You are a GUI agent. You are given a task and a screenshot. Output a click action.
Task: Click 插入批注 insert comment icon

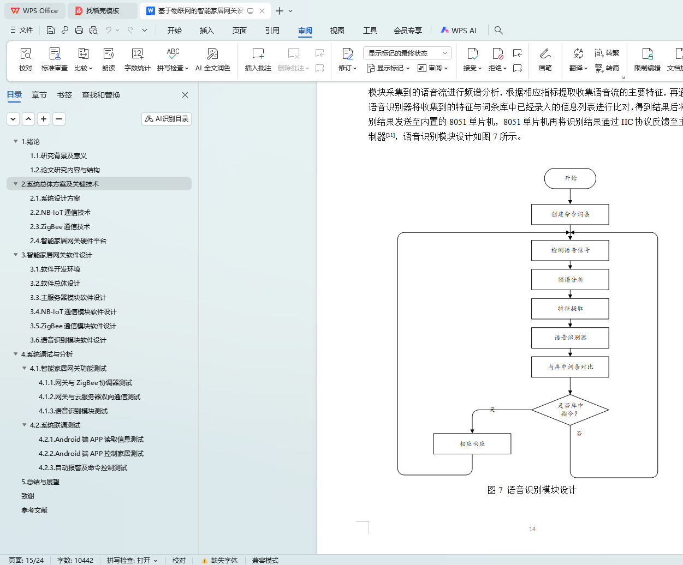258,59
